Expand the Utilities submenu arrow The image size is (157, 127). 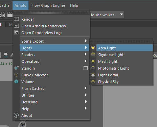pyautogui.click(x=86, y=95)
